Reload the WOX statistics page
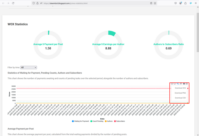The height and width of the screenshot is (136, 199). 13,3
